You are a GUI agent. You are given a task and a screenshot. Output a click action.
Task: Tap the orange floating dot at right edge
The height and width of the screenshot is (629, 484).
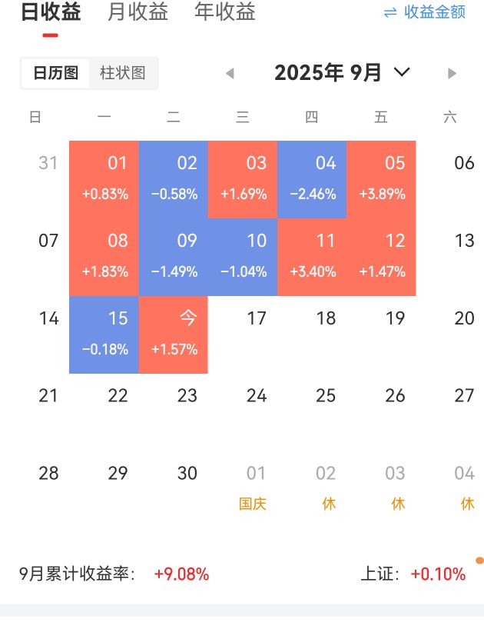click(x=479, y=561)
